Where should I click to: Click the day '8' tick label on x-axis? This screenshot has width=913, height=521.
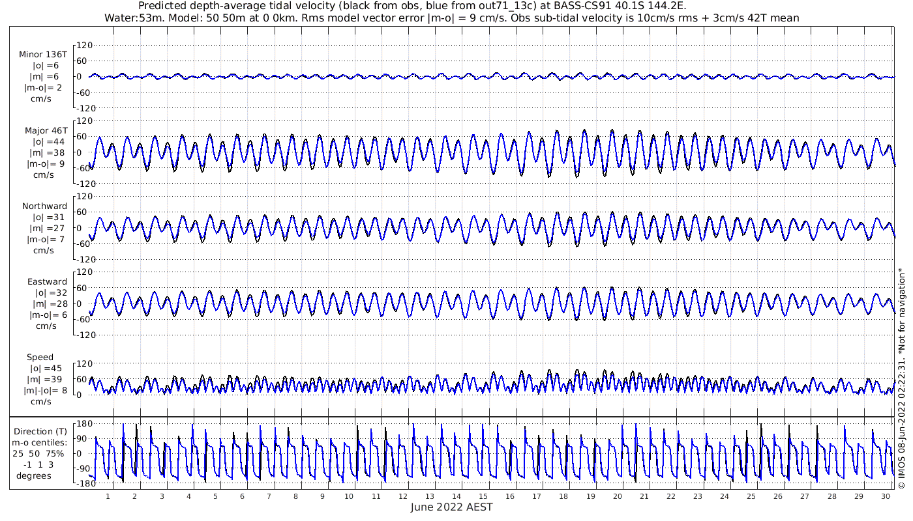pos(295,496)
